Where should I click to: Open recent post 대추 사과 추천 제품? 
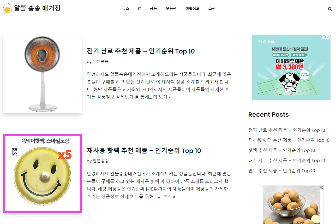point(287,161)
